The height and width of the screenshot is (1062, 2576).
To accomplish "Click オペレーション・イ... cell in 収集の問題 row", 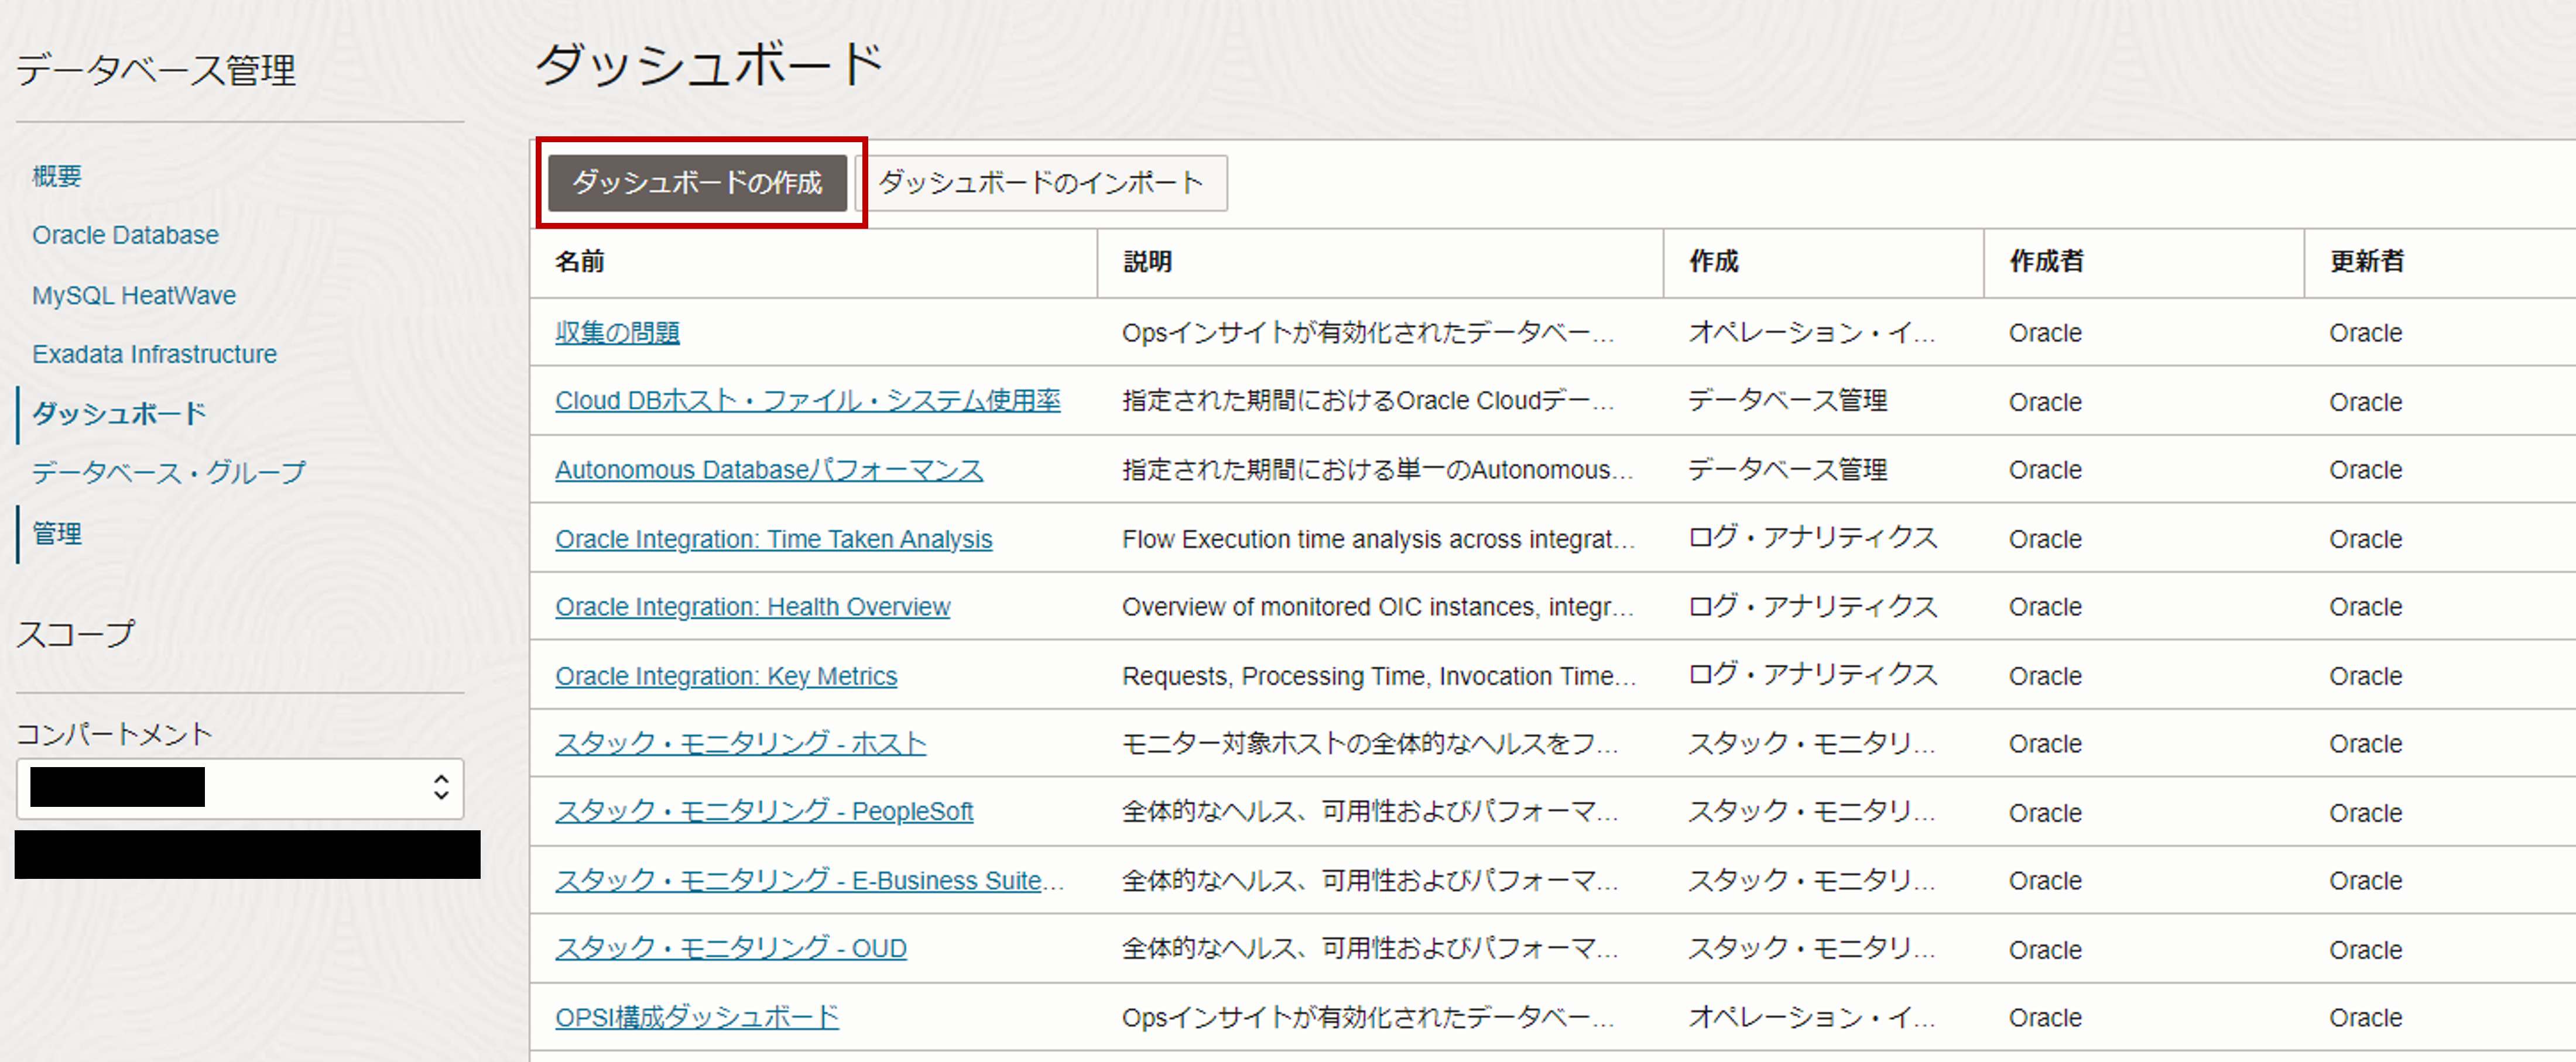I will click(1812, 333).
